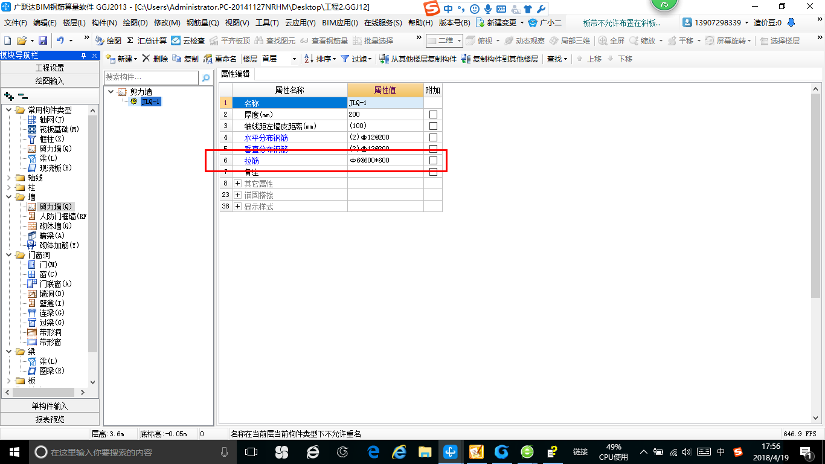Undo the last action with the arrow icon

coord(60,40)
